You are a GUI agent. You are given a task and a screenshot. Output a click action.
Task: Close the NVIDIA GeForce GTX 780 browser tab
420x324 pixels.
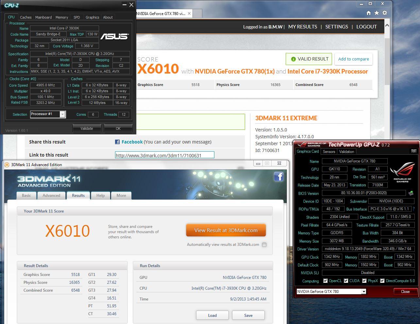[189, 14]
